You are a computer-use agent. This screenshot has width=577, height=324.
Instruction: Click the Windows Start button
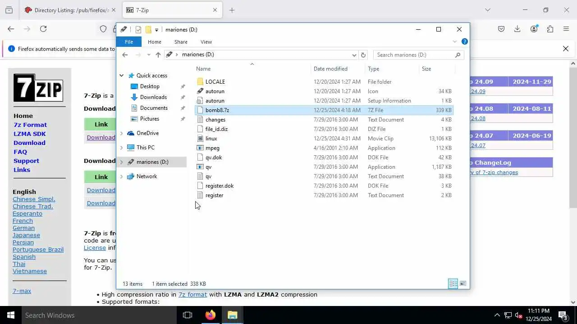11,315
